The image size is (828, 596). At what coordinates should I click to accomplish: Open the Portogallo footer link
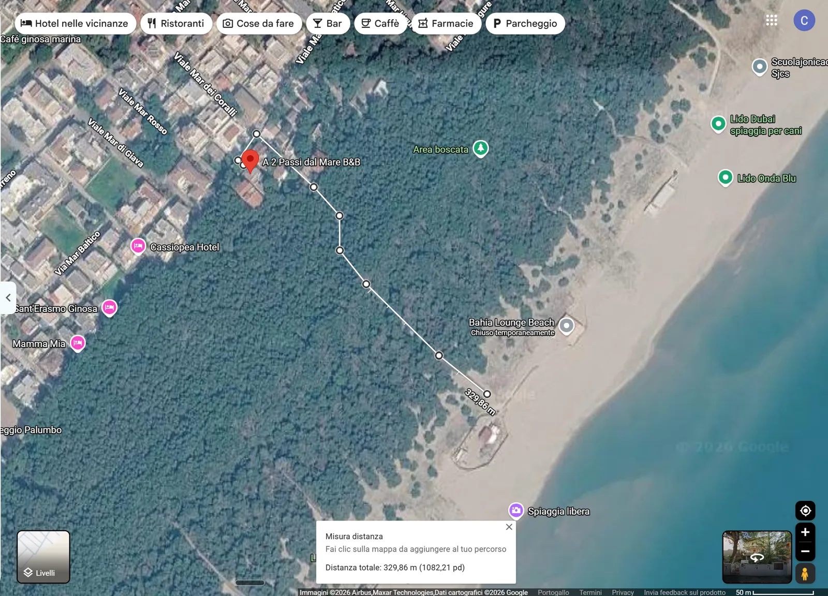pyautogui.click(x=553, y=592)
